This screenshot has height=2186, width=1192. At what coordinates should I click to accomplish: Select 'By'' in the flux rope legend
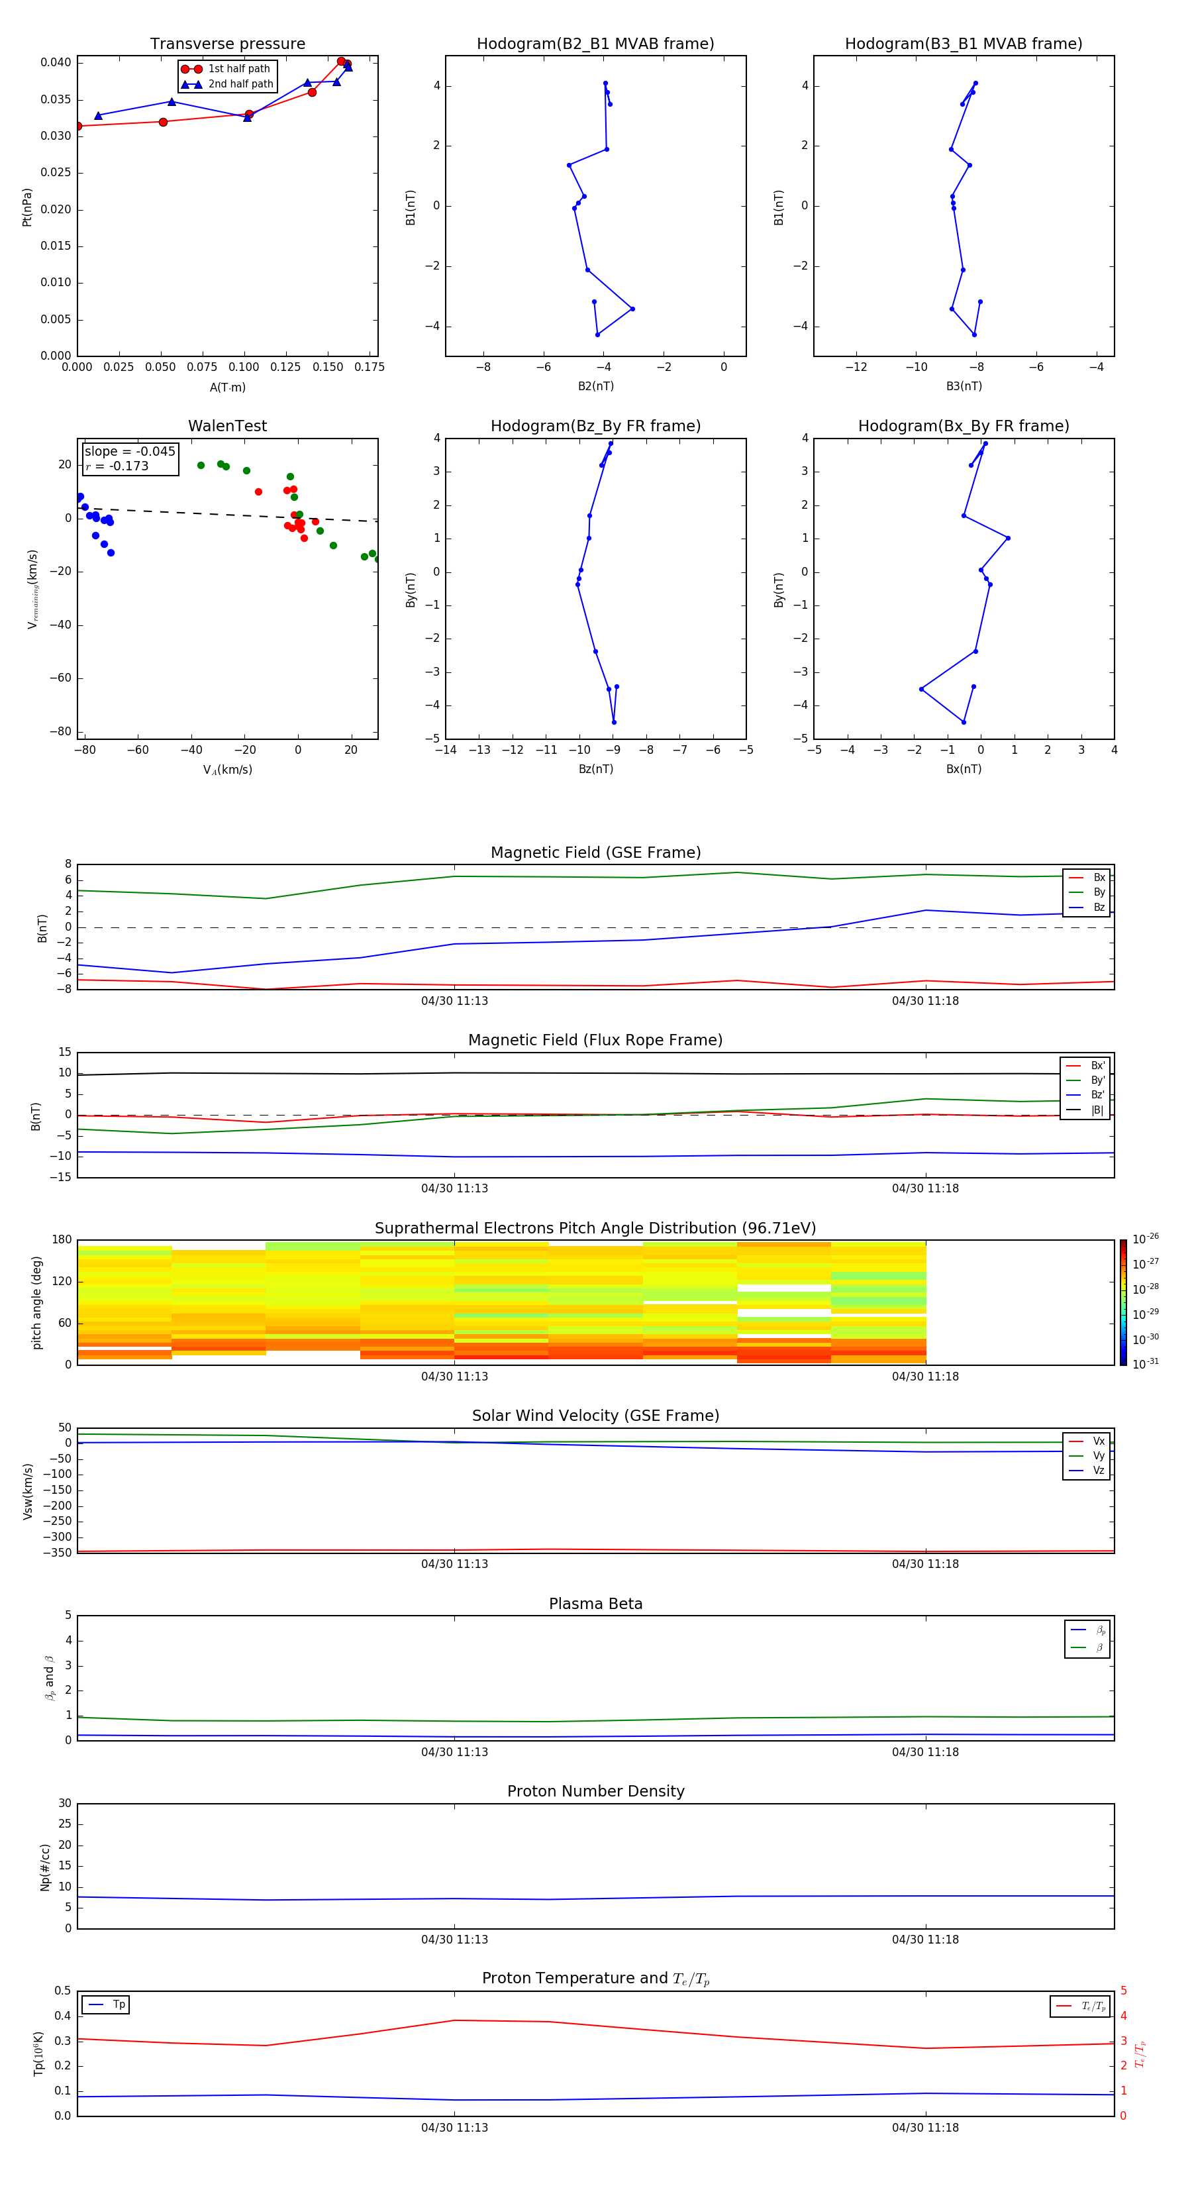pos(1087,1080)
